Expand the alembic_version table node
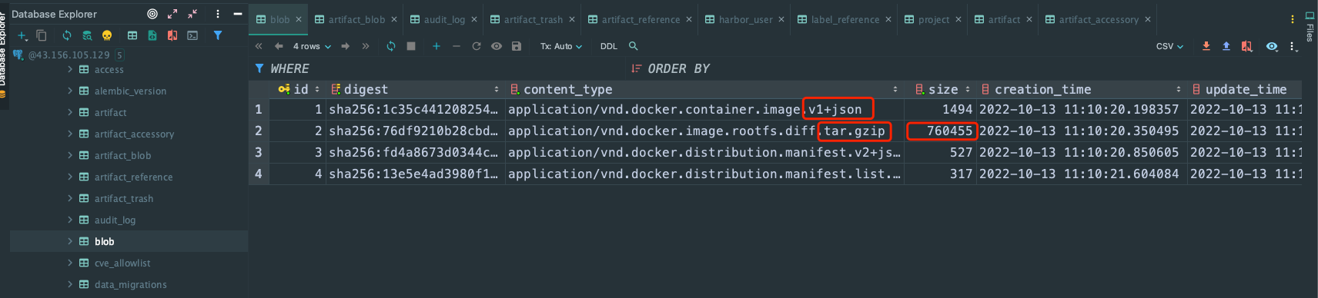1318x298 pixels. 70,91
